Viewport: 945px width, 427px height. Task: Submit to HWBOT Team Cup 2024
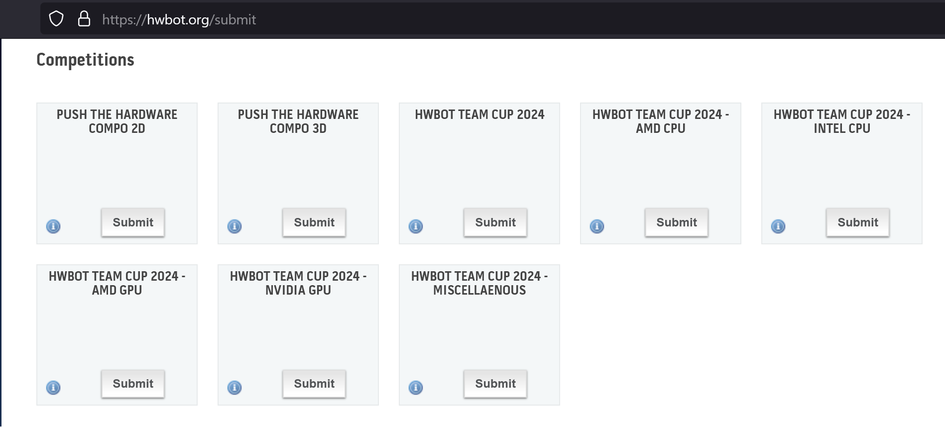click(x=495, y=222)
